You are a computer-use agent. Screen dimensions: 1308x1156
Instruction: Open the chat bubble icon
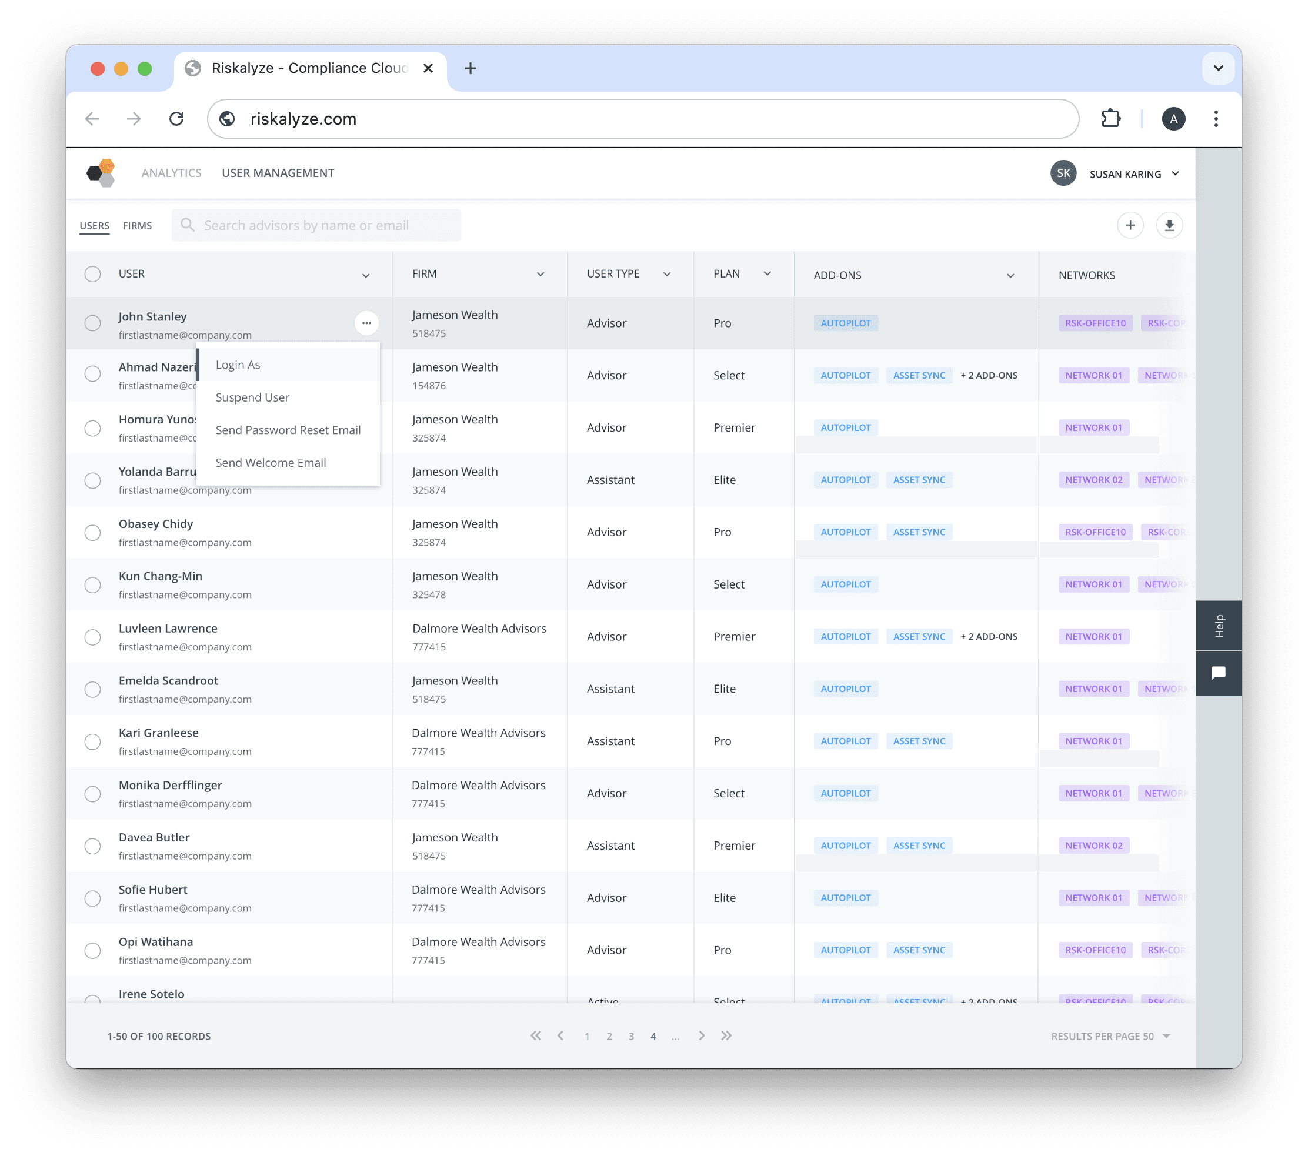coord(1218,673)
